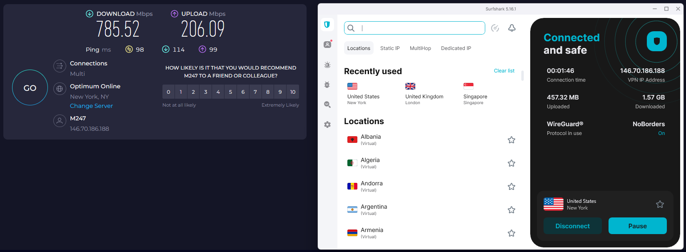
Task: Favorite Algeria with its star
Action: point(511,163)
